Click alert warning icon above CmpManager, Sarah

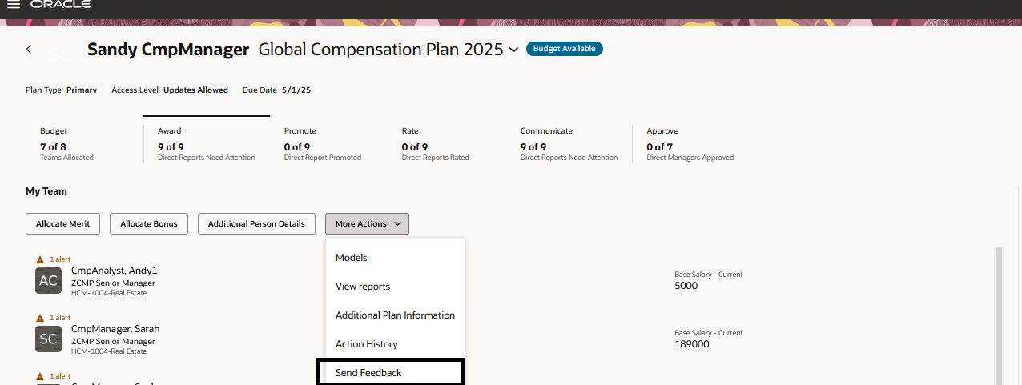pyautogui.click(x=40, y=317)
